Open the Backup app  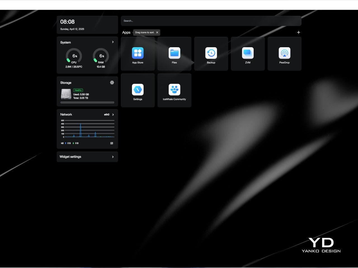coord(211,53)
